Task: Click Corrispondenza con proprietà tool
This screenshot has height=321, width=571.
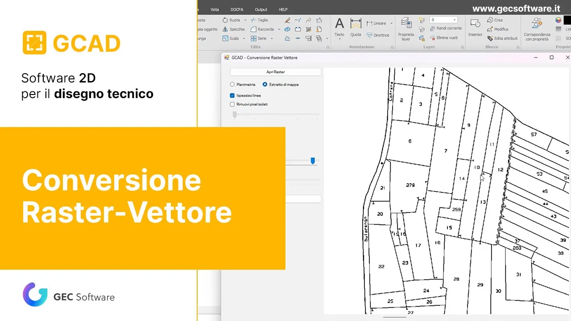Action: coord(537,29)
